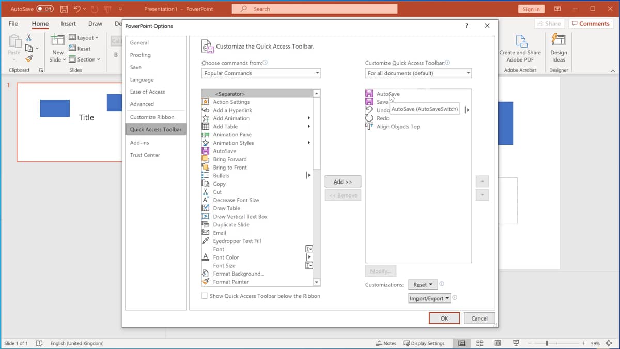This screenshot has height=349, width=620.
Task: Click the Undo icon in title bar
Action: pos(77,9)
